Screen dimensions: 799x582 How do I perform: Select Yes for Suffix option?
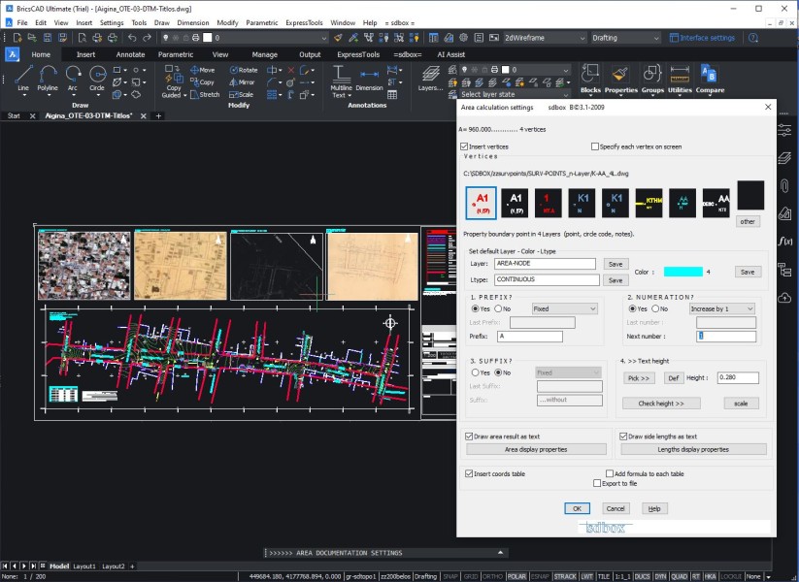coord(476,372)
